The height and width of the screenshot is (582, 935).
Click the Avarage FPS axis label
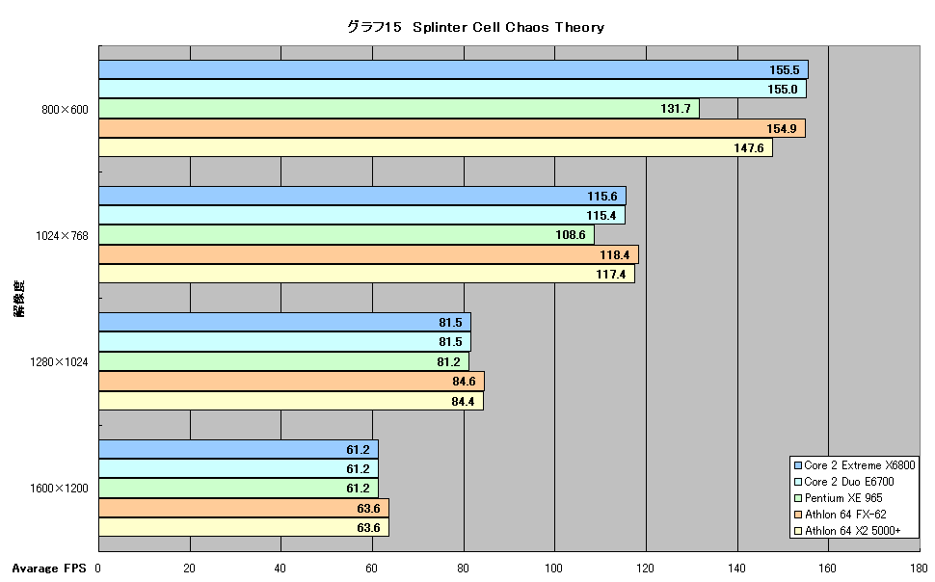tap(49, 569)
